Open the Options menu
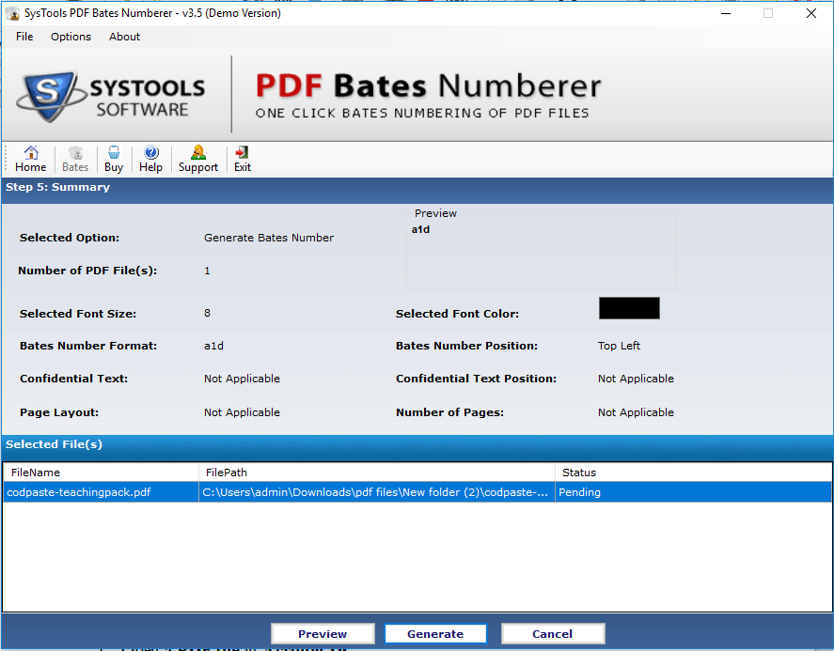The height and width of the screenshot is (651, 834). (71, 37)
